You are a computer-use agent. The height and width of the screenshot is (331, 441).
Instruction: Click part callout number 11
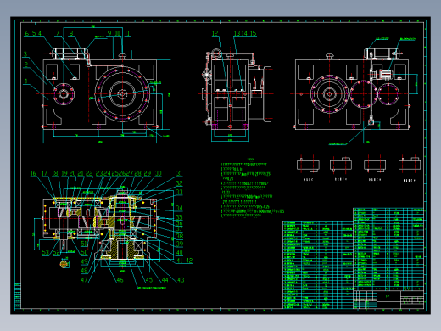[x=127, y=33]
